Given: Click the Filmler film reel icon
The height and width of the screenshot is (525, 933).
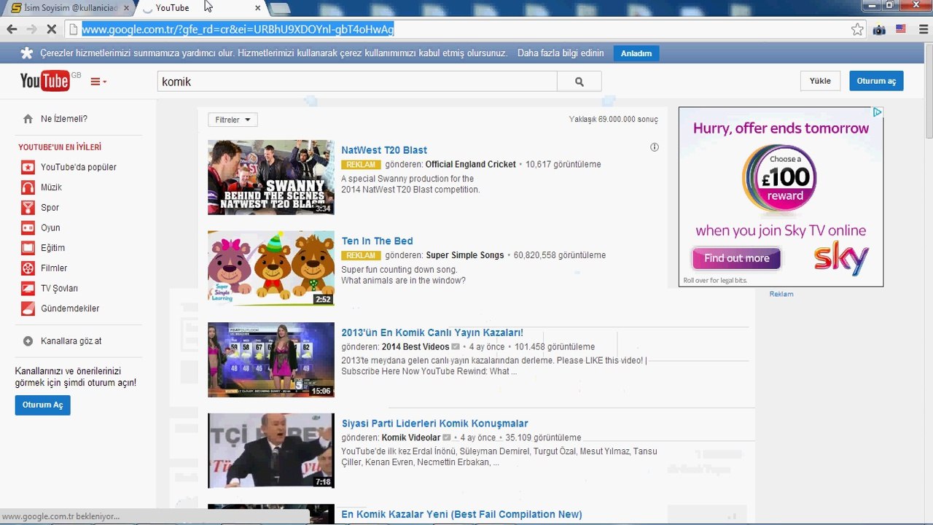Looking at the screenshot, I should point(28,268).
